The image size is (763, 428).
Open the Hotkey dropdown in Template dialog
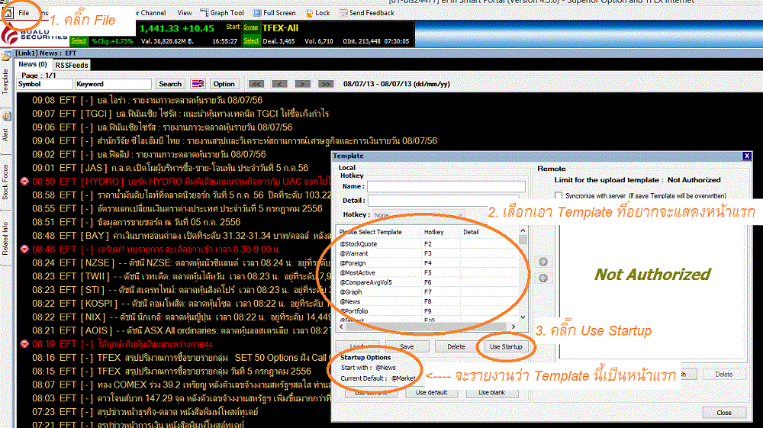(x=420, y=214)
